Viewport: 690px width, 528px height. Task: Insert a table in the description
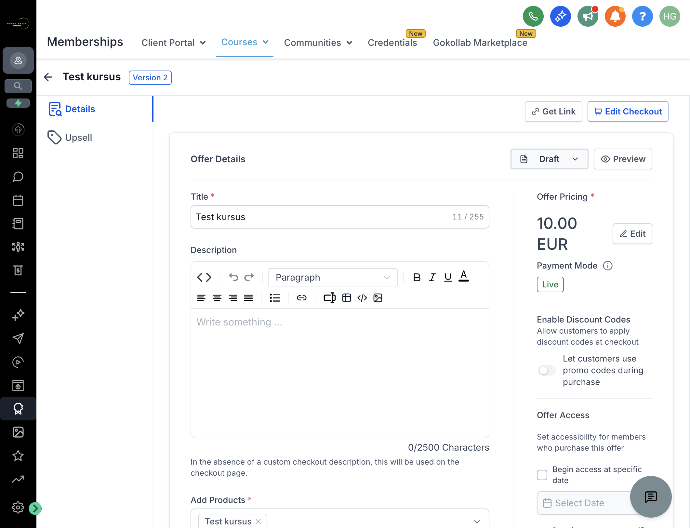[x=346, y=298]
